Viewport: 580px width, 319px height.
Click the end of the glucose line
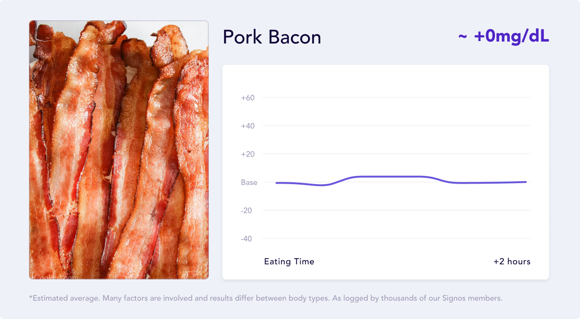pyautogui.click(x=525, y=182)
